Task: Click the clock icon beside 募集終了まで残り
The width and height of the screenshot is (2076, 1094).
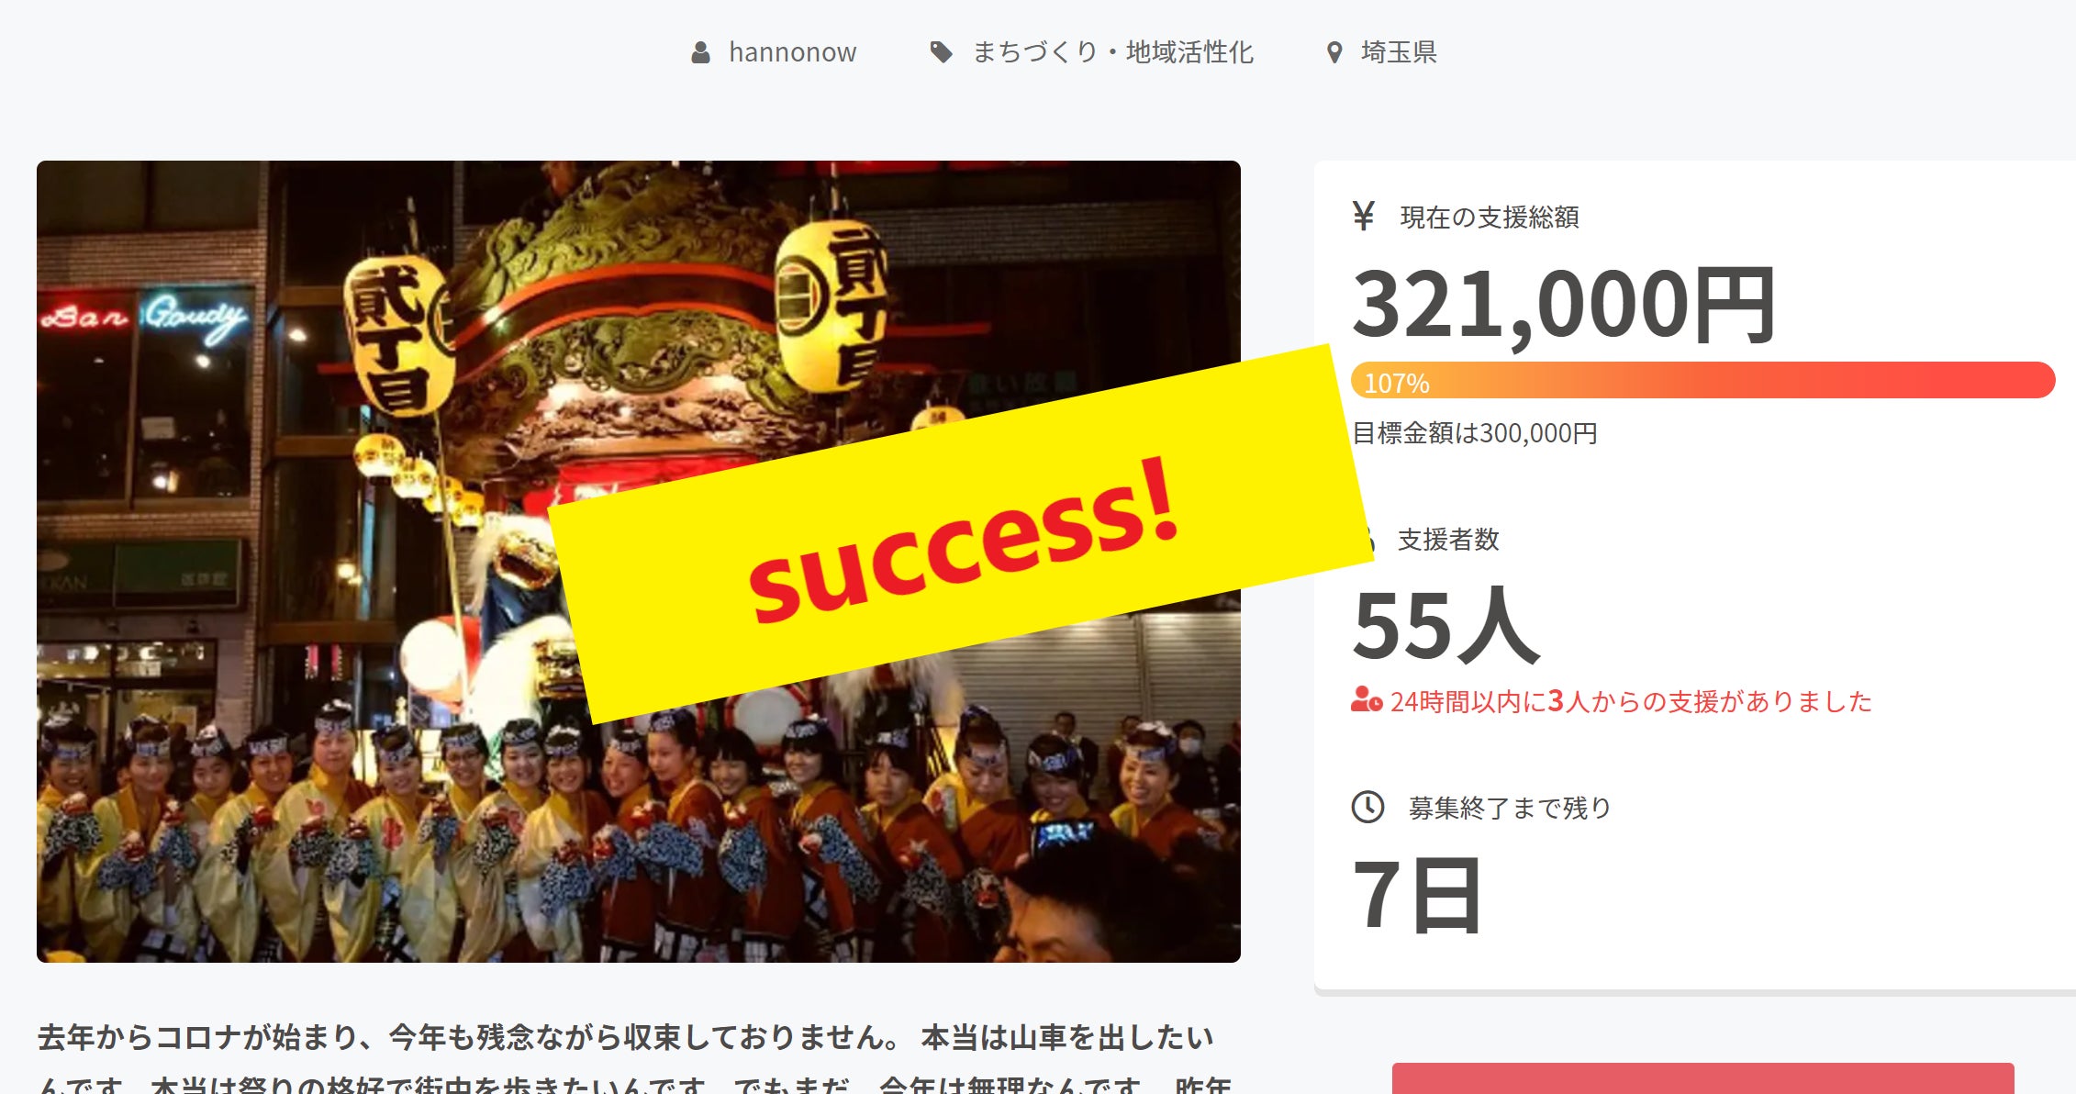Action: (x=1367, y=808)
